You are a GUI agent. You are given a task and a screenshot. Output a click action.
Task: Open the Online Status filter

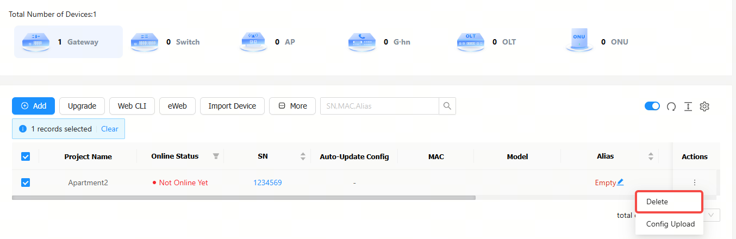coord(216,156)
